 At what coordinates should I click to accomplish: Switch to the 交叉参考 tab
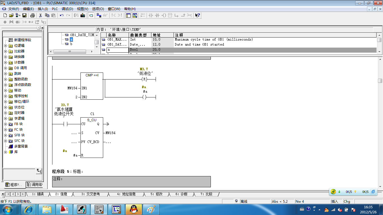click(x=90, y=194)
